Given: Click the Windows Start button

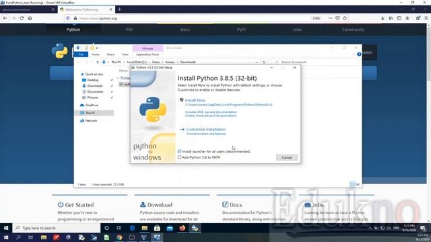Looking at the screenshot, I should 6,228.
